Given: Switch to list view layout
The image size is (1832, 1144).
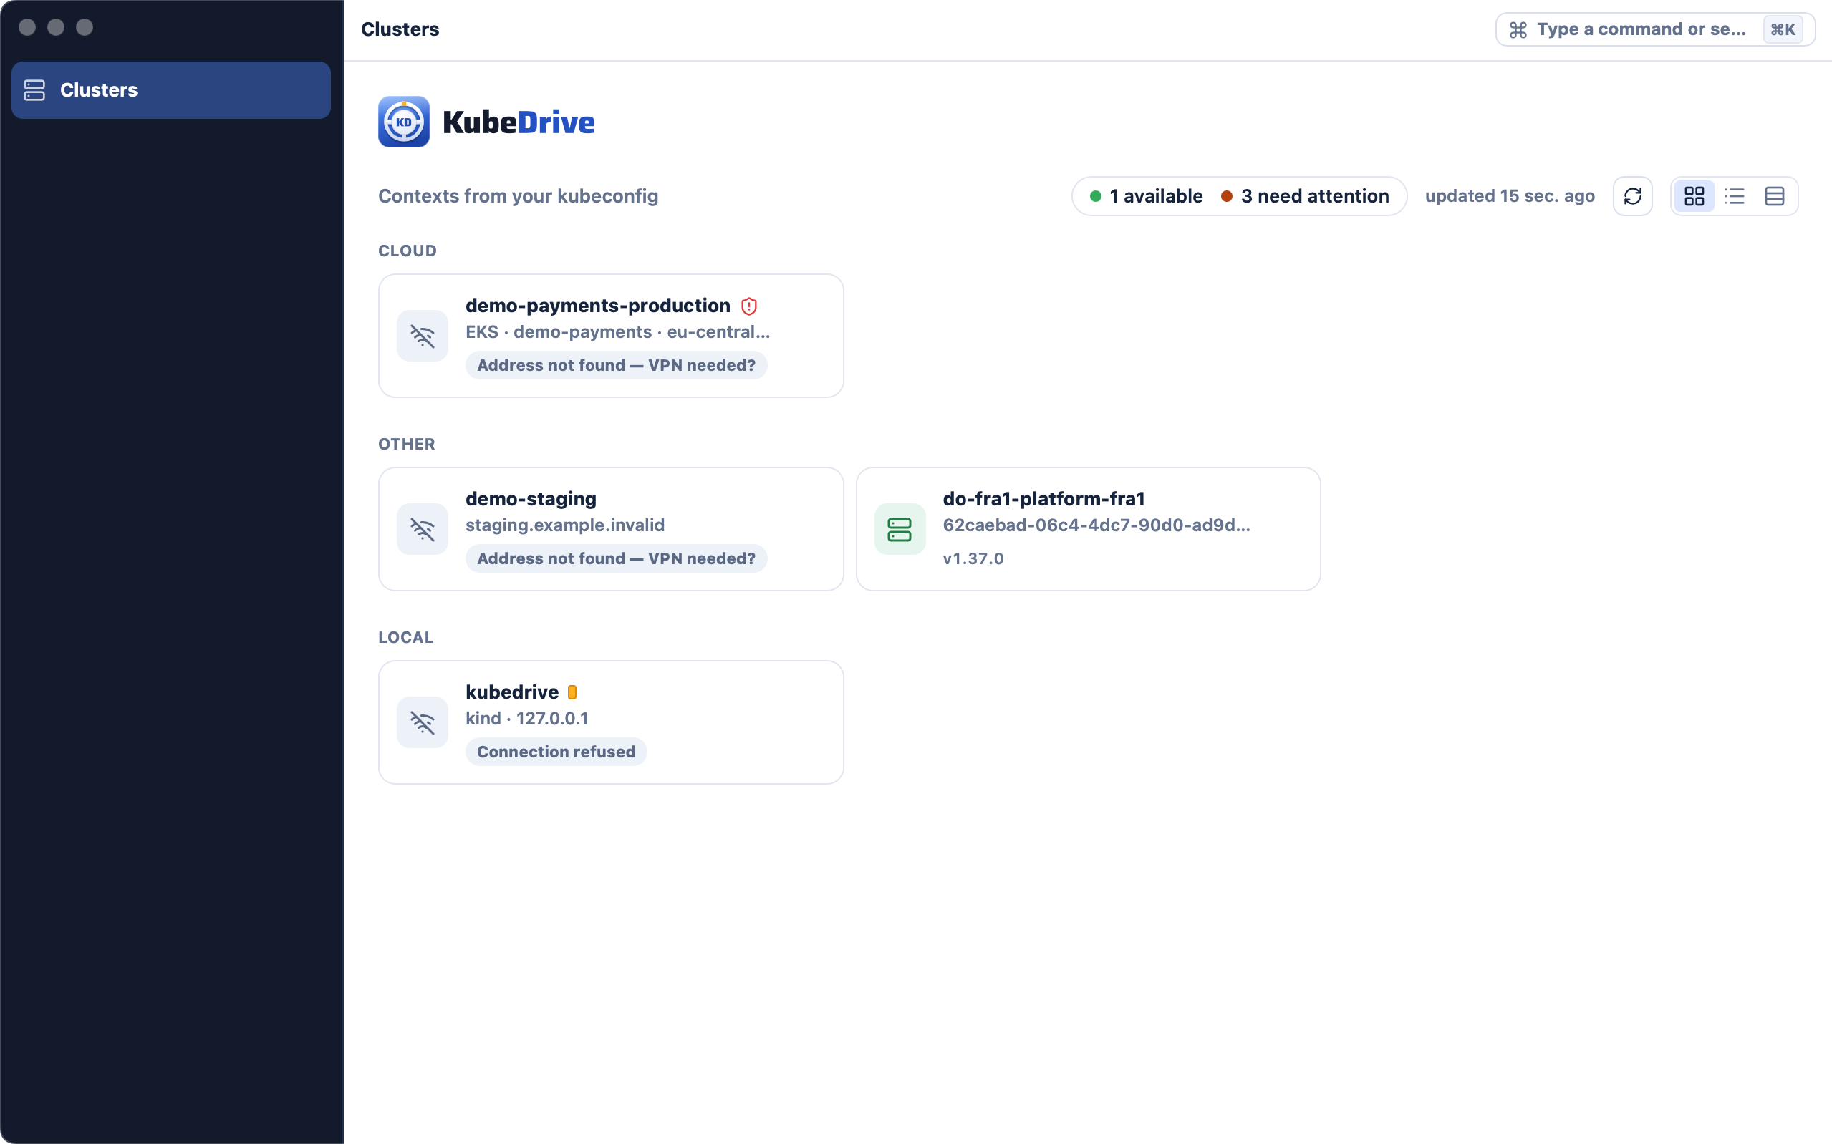Looking at the screenshot, I should tap(1735, 196).
